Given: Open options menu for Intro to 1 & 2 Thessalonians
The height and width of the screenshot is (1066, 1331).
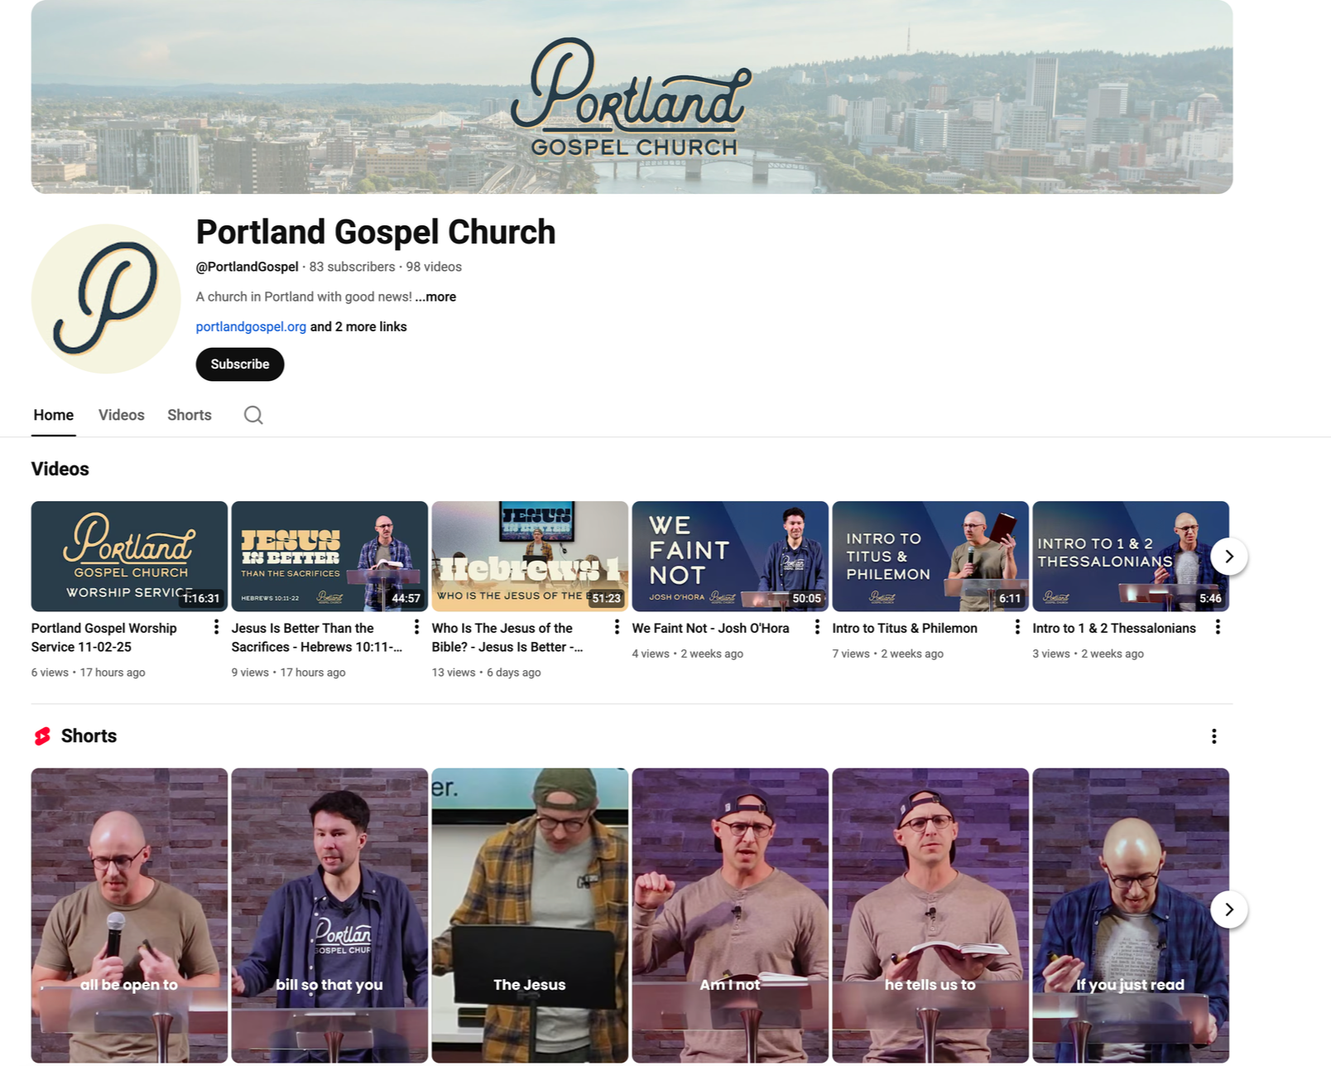Looking at the screenshot, I should 1218,627.
